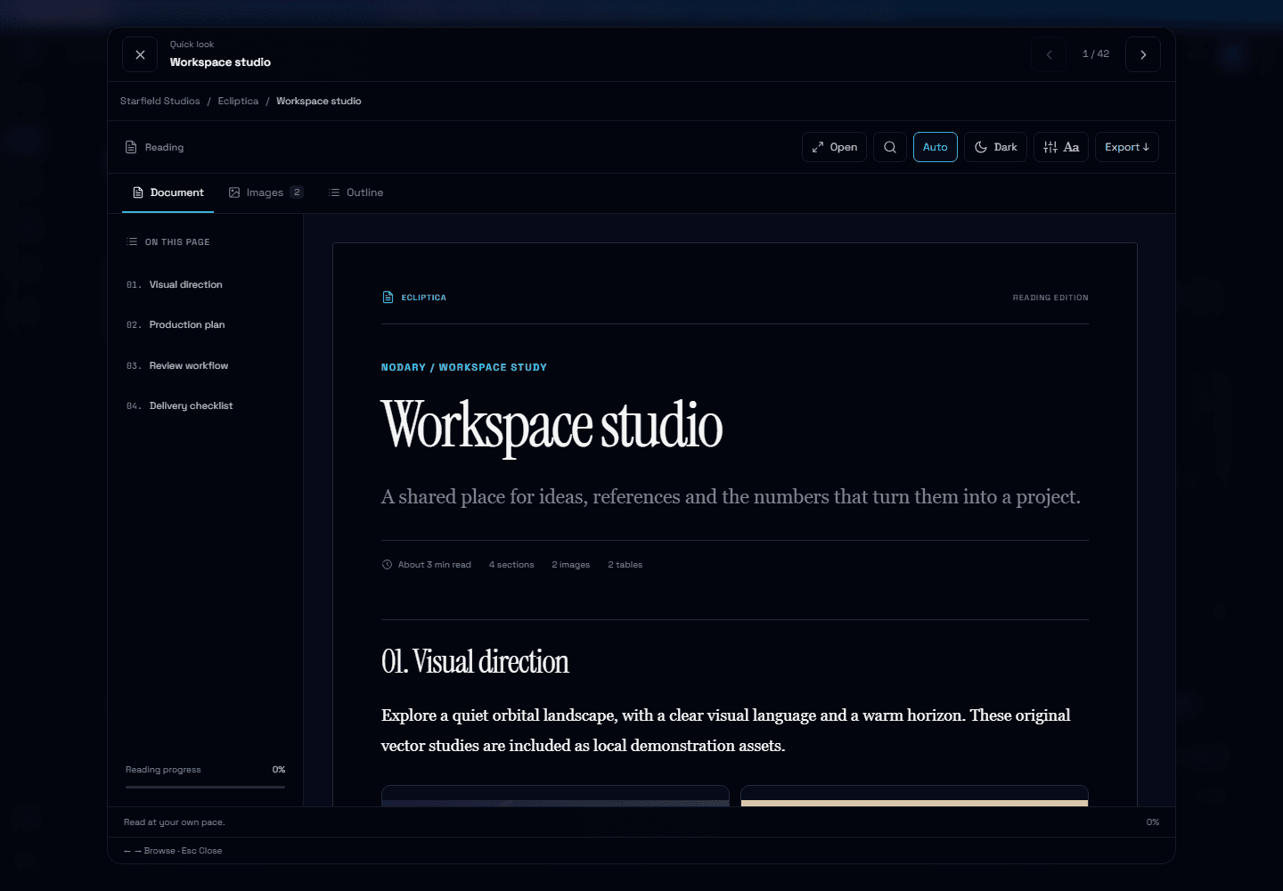Open the Export dropdown
Viewport: 1283px width, 891px height.
pos(1127,147)
